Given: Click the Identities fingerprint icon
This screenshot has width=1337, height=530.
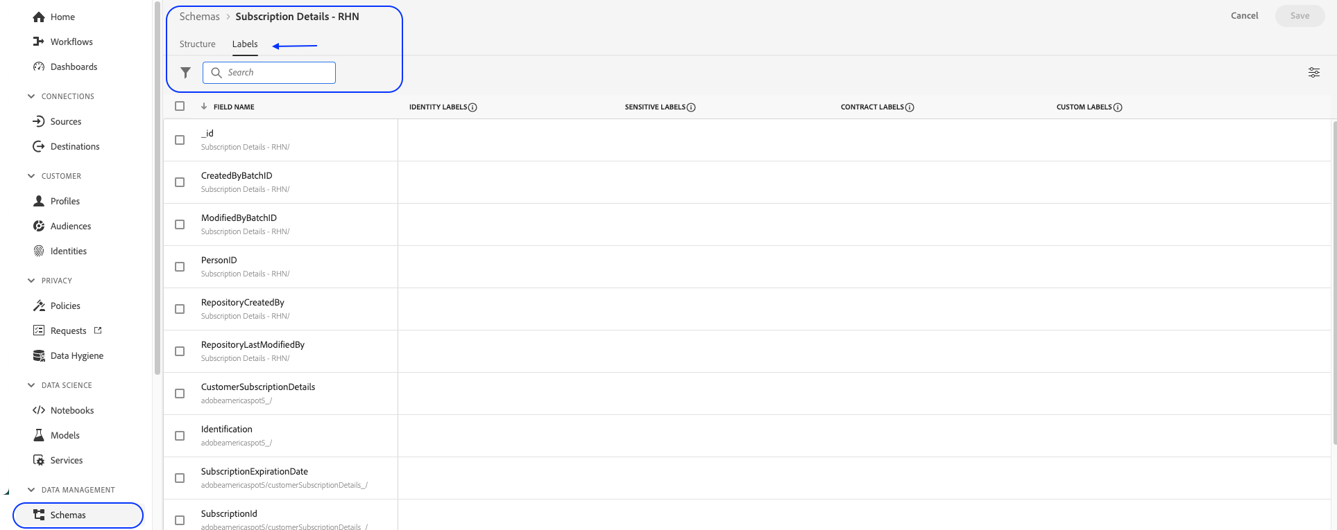Looking at the screenshot, I should [x=39, y=251].
